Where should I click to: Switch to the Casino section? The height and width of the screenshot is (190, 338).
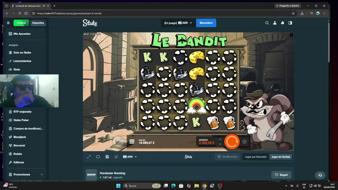21,23
